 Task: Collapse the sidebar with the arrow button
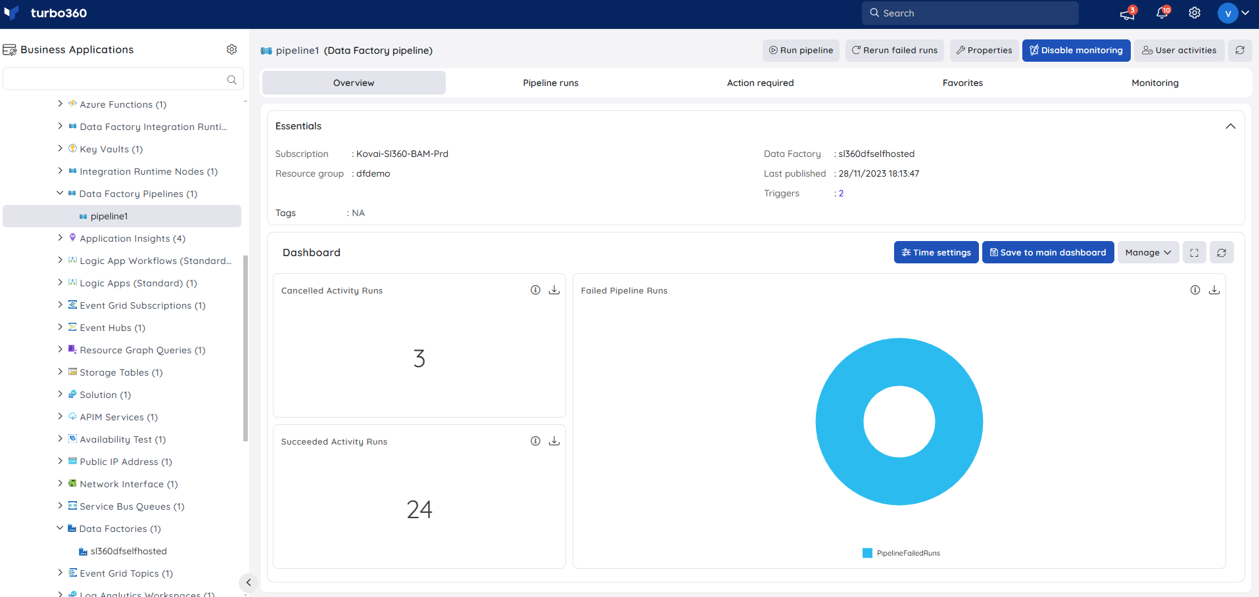pyautogui.click(x=248, y=582)
